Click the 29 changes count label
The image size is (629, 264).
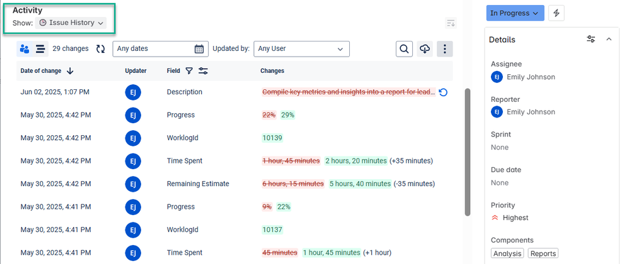click(x=71, y=49)
